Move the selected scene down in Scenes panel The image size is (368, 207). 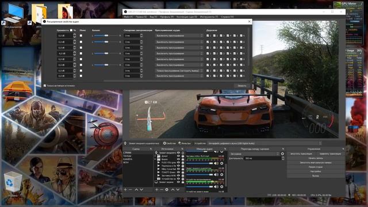141,189
